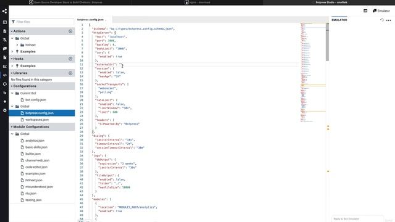
Task: Click the "modules" line in editor
Action: [x=102, y=199]
